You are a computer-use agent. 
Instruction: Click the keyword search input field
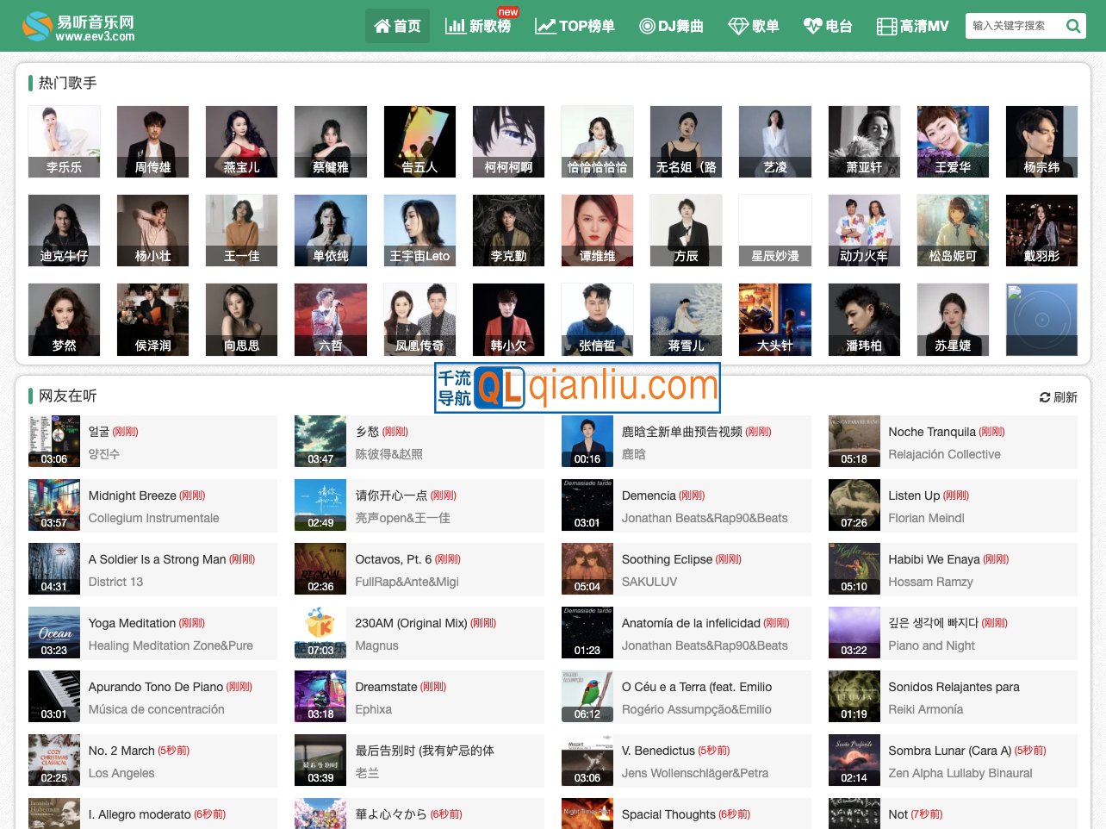(1013, 26)
